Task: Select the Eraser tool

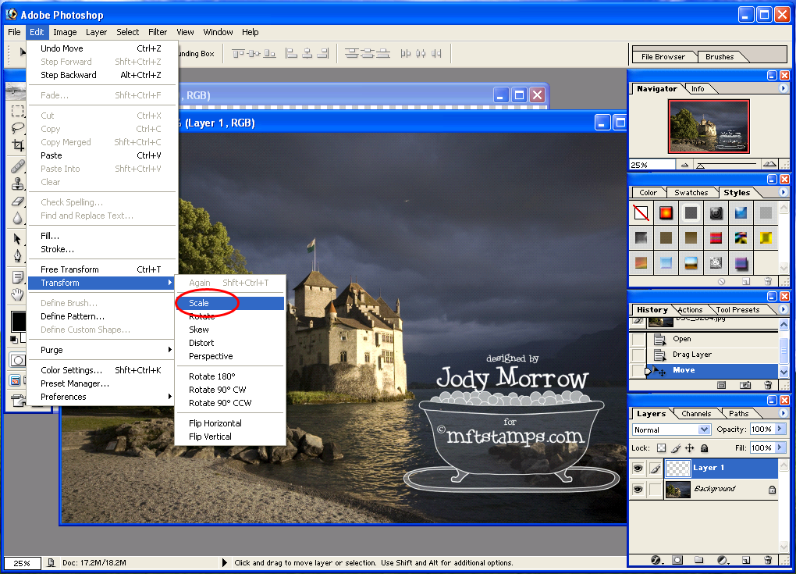Action: [x=17, y=201]
